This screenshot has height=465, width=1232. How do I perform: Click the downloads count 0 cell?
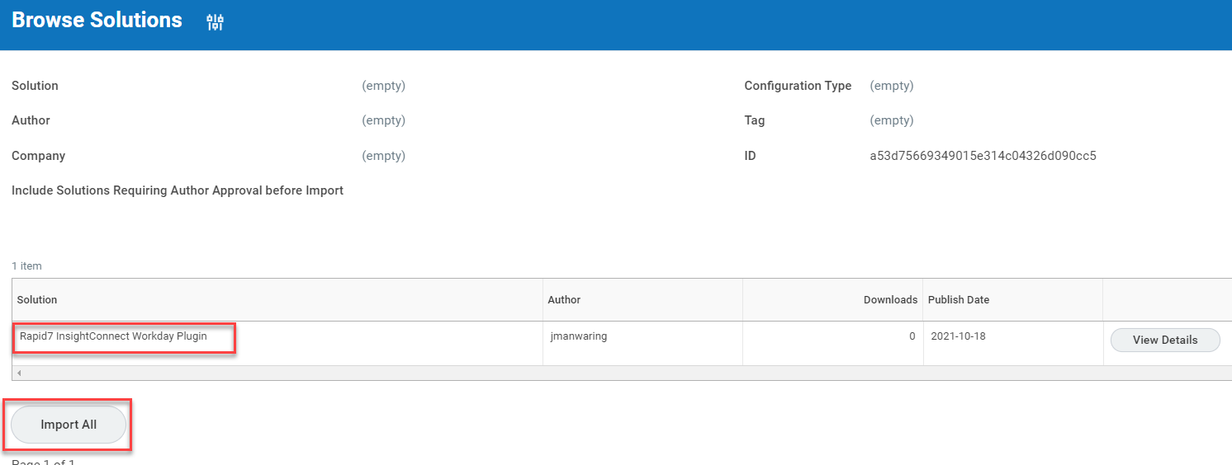(x=912, y=336)
